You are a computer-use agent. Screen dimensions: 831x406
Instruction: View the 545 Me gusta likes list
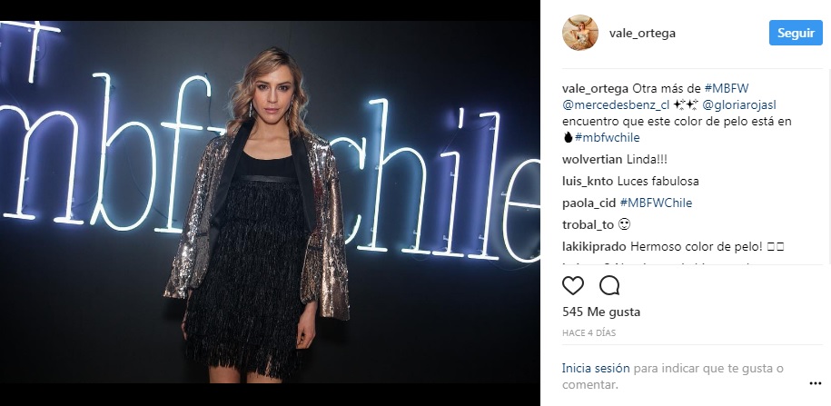pos(601,312)
